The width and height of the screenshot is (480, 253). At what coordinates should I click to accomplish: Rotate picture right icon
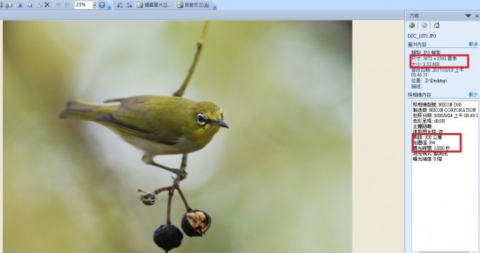coord(129,5)
